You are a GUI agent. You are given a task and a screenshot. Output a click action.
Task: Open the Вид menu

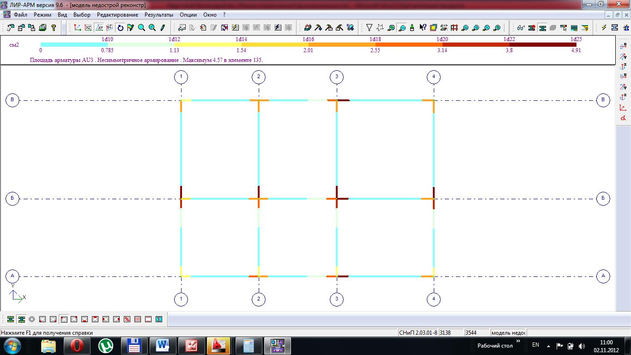[62, 15]
